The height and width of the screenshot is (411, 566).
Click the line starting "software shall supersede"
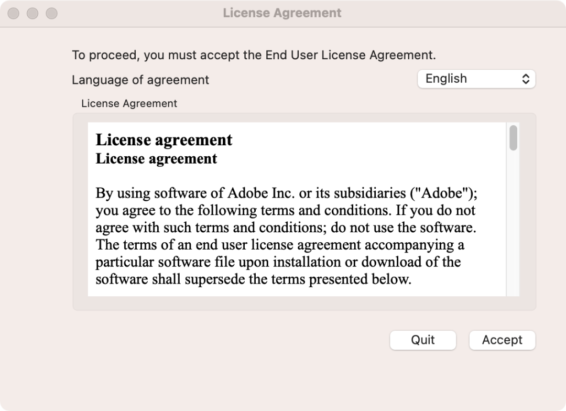pyautogui.click(x=253, y=279)
